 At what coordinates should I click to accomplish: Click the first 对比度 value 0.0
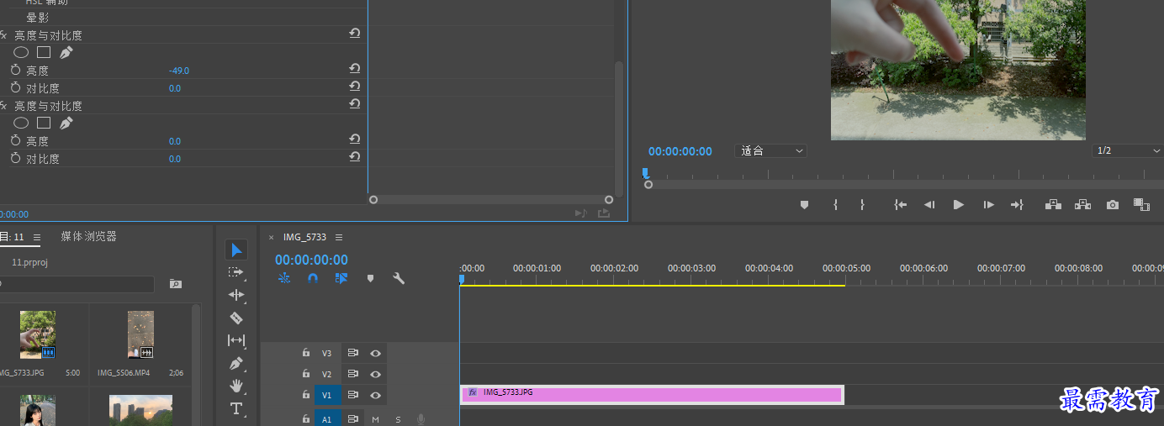coord(175,88)
